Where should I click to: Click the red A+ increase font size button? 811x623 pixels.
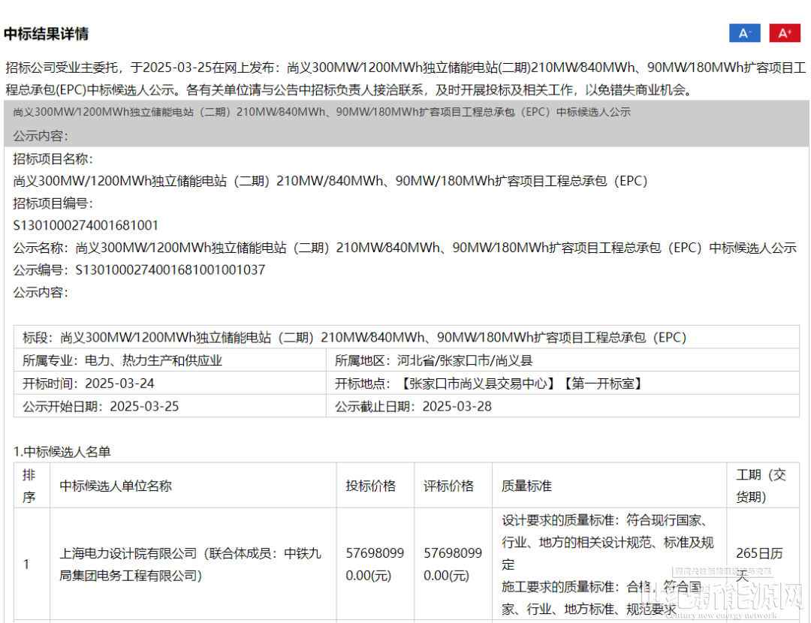point(785,33)
